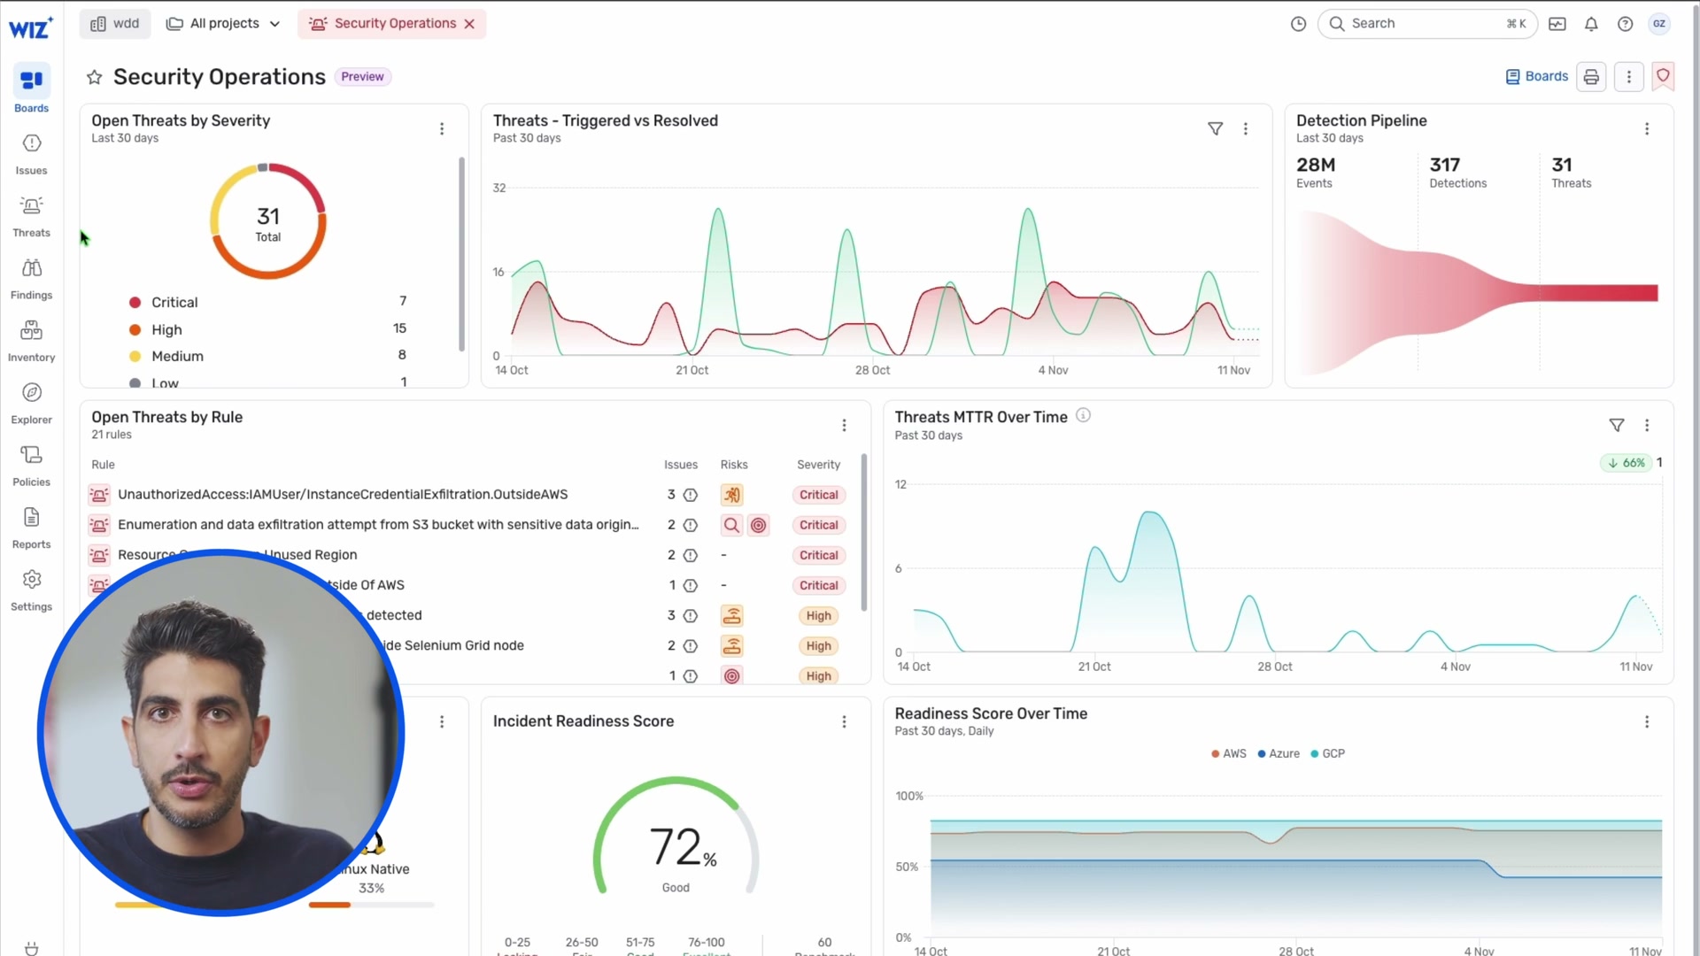Click the target risk icon in Enumeration row
Screen dimensions: 1700x956
pyautogui.click(x=758, y=525)
